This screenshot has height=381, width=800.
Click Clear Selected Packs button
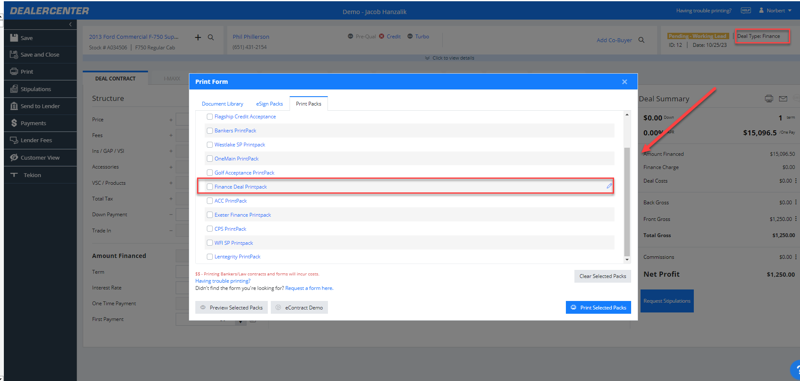tap(603, 276)
